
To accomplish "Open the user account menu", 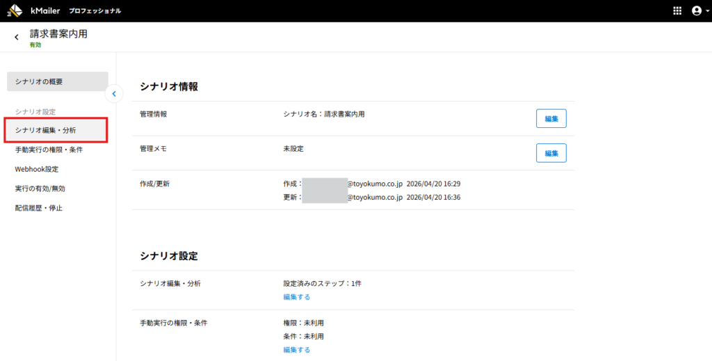I will click(x=696, y=11).
